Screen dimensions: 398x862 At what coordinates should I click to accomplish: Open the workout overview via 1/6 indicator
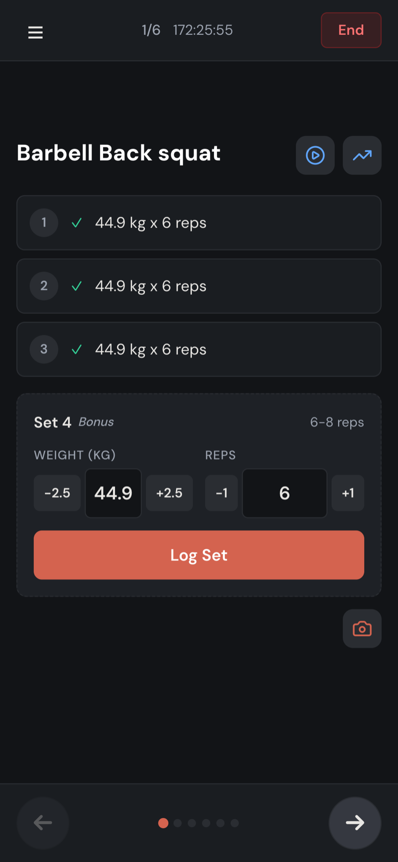tap(151, 30)
